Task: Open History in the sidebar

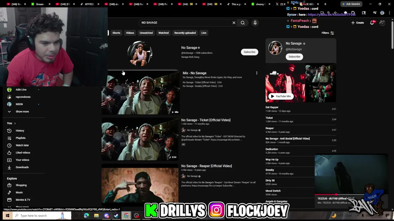Action: (20, 131)
